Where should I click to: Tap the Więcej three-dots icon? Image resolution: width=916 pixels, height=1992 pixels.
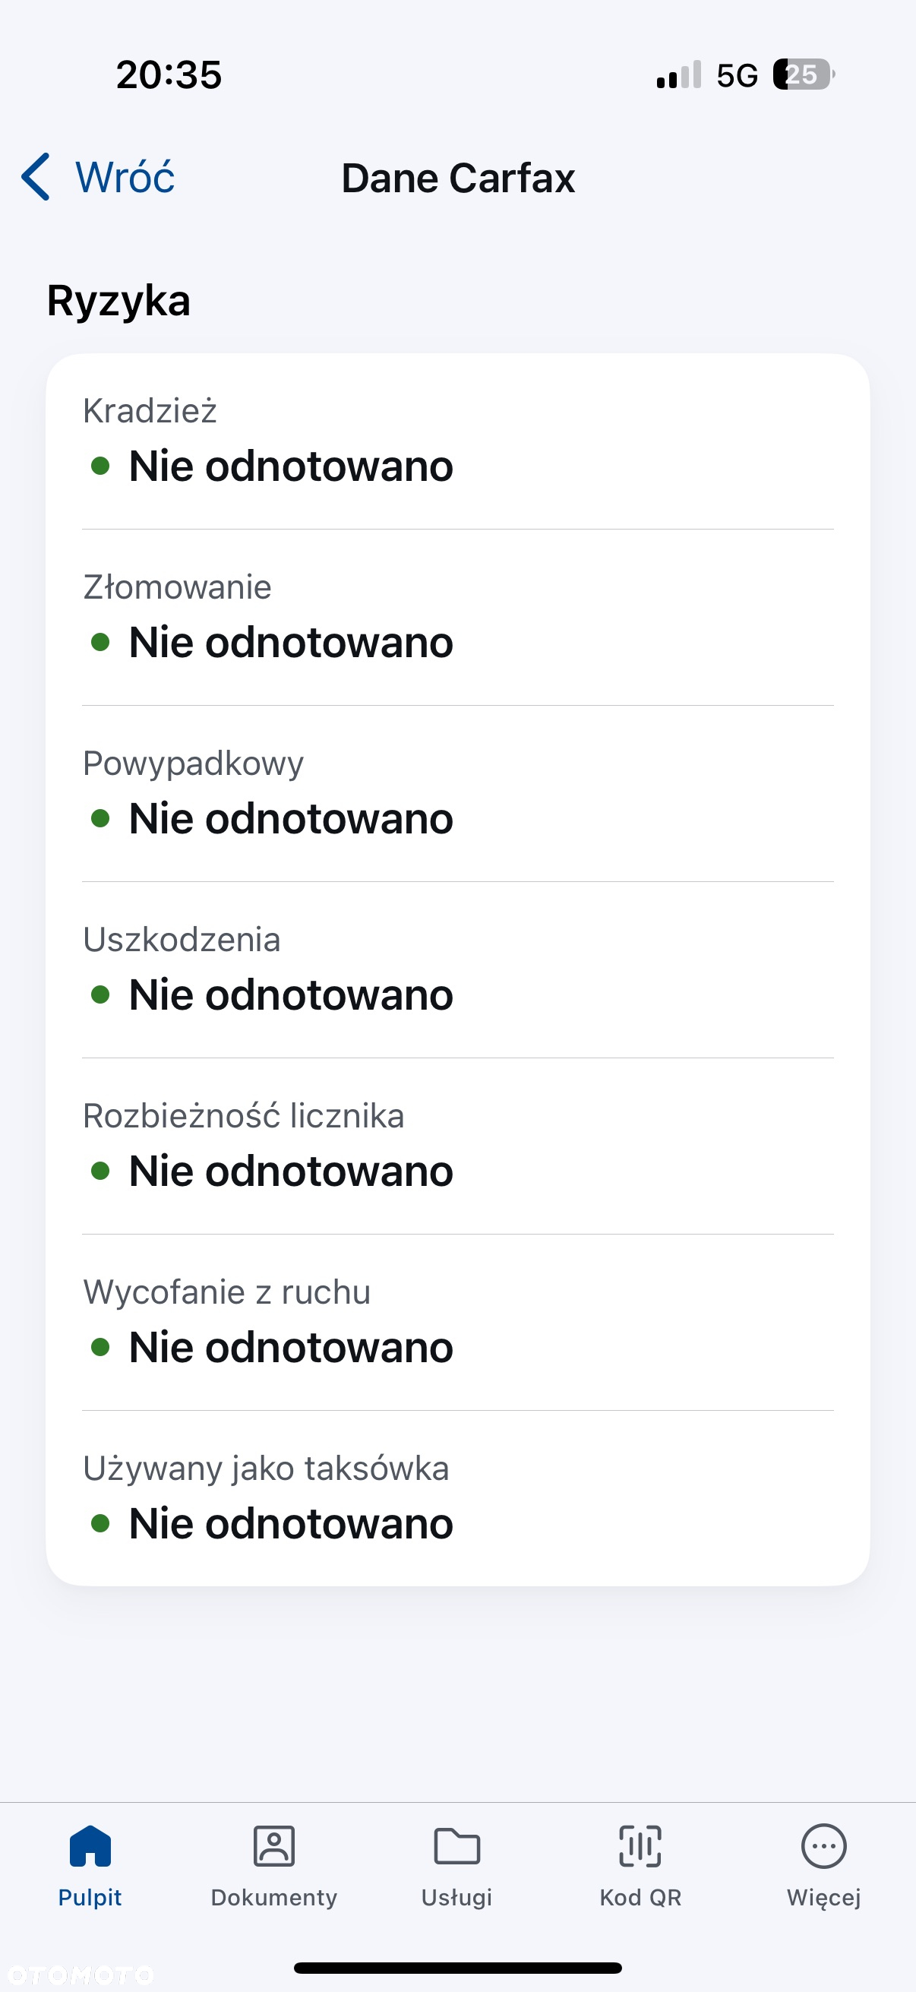pyautogui.click(x=824, y=1846)
